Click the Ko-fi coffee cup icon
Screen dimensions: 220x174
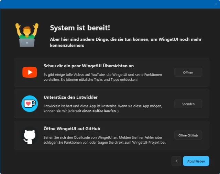(x=30, y=104)
